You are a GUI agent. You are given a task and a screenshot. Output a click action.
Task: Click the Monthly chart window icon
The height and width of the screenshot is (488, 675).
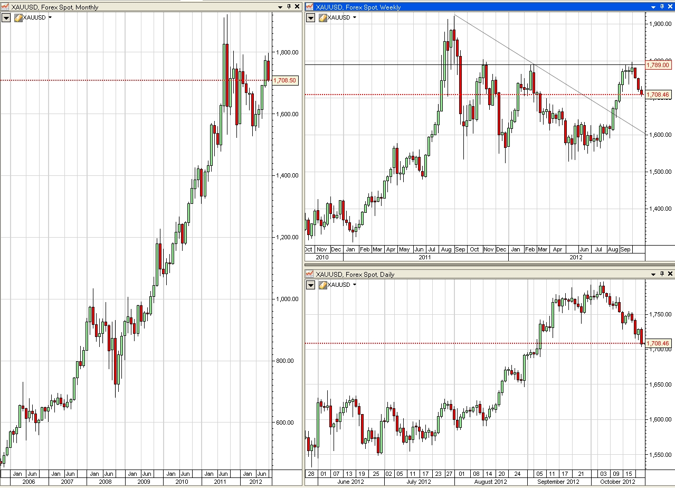click(x=5, y=7)
